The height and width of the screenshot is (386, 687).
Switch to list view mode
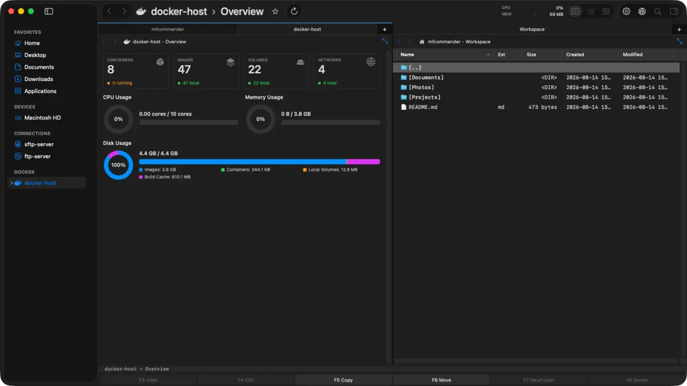[591, 11]
